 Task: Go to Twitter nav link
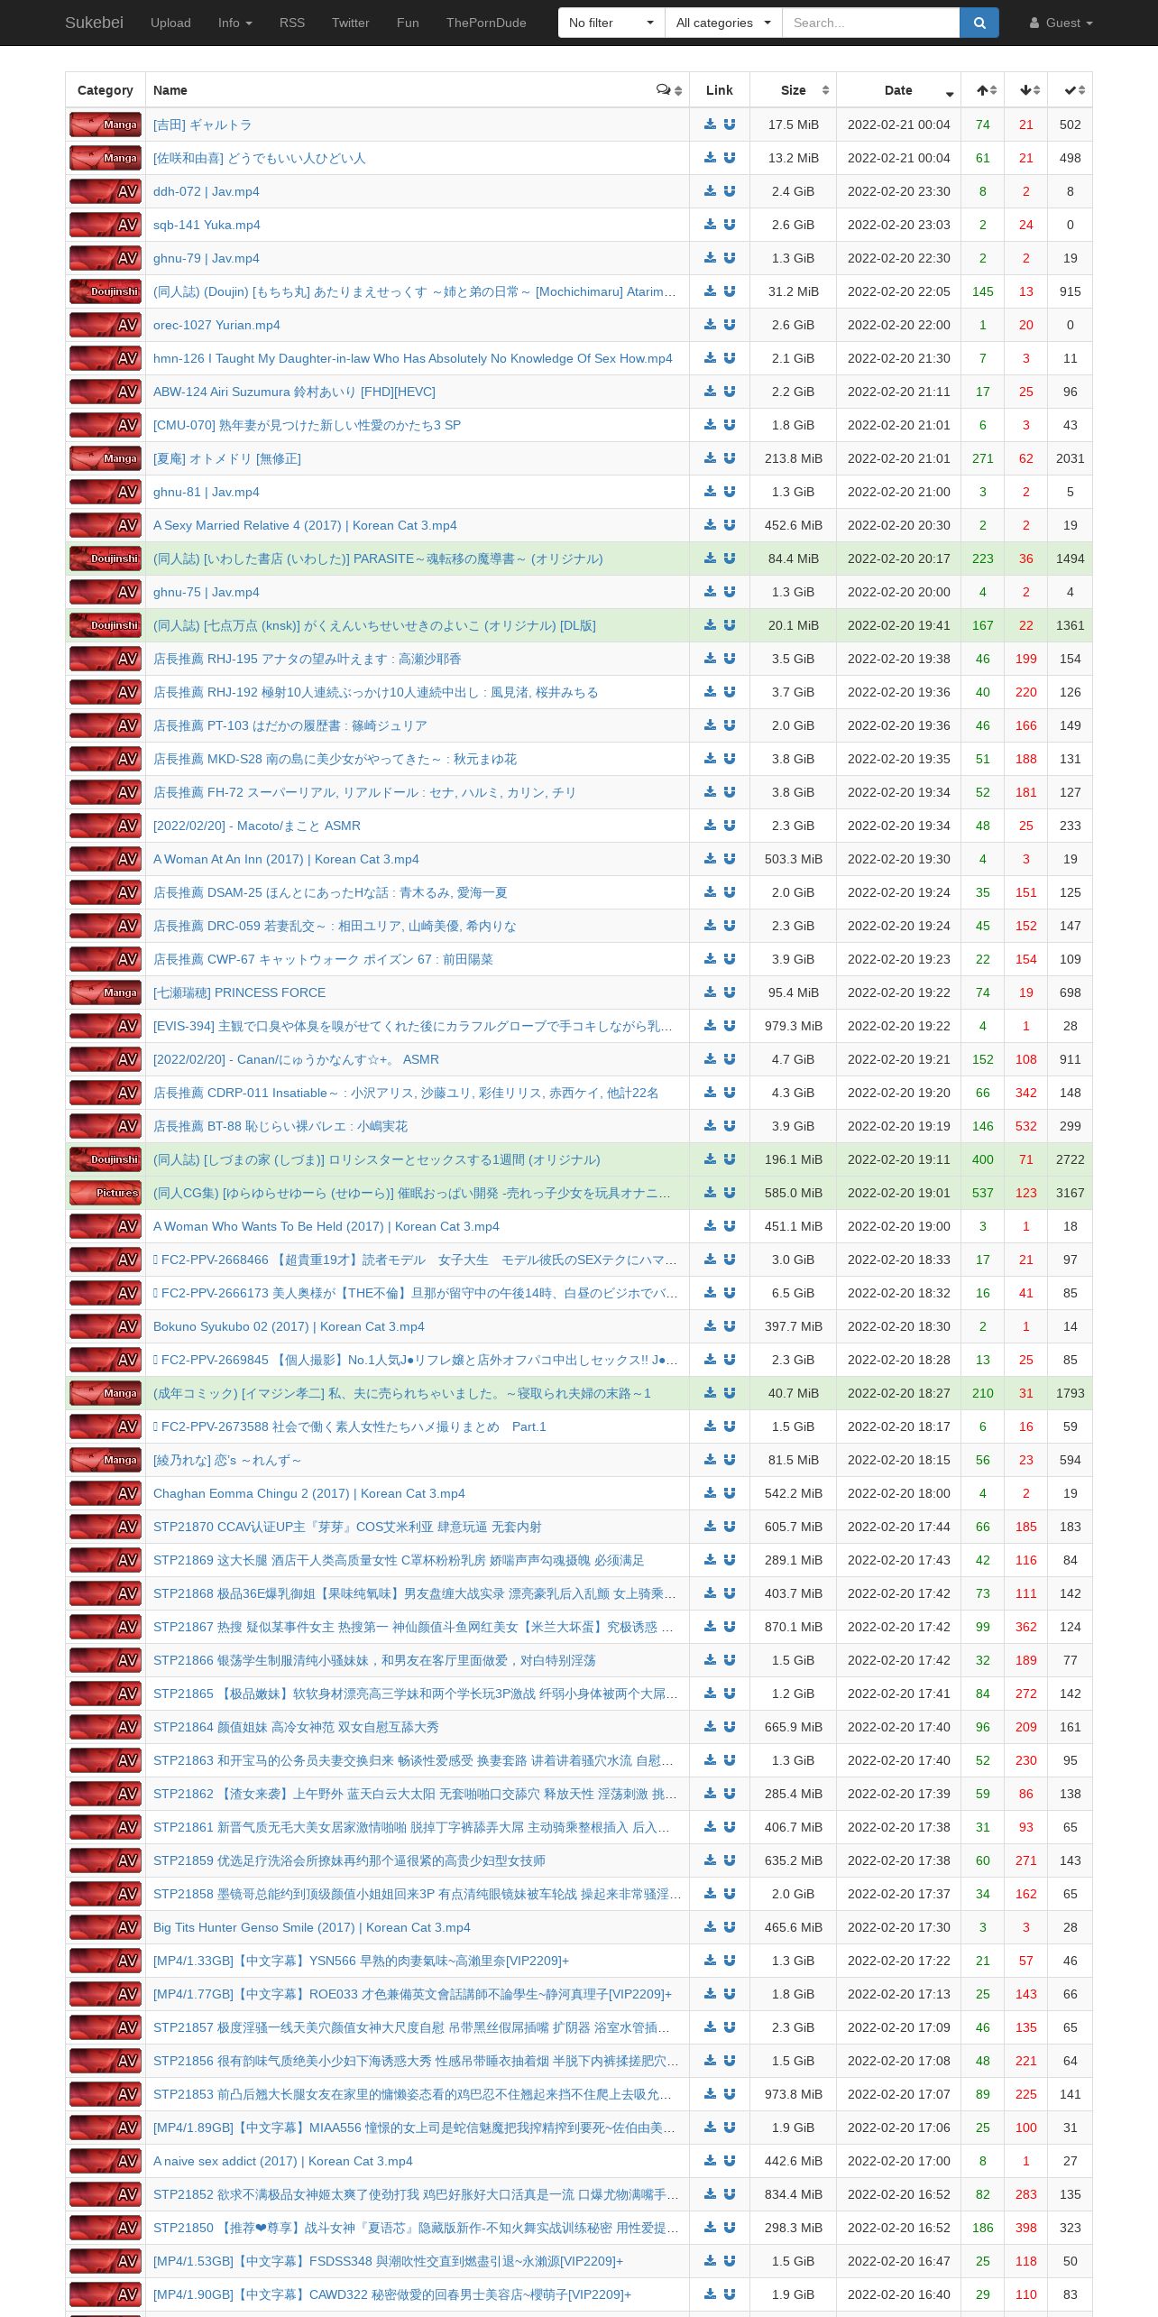(350, 23)
